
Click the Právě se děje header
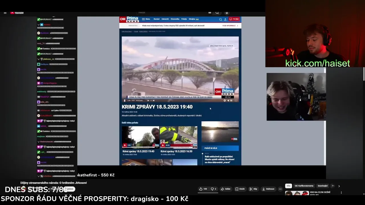point(220,148)
